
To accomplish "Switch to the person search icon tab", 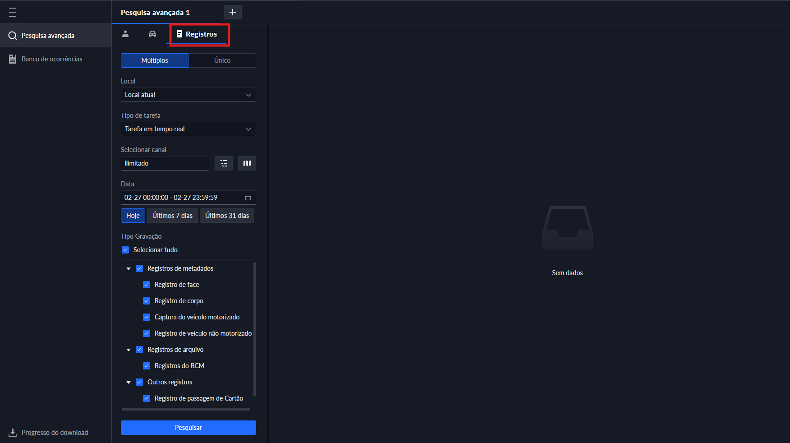I will [x=125, y=34].
